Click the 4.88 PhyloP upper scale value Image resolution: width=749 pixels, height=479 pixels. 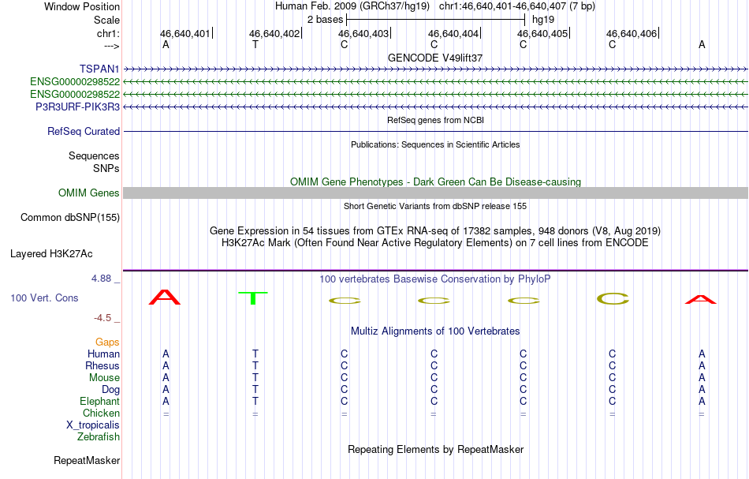(x=101, y=279)
